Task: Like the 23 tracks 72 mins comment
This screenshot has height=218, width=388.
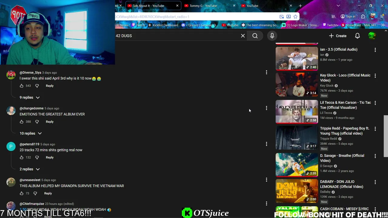Action: 22,157
